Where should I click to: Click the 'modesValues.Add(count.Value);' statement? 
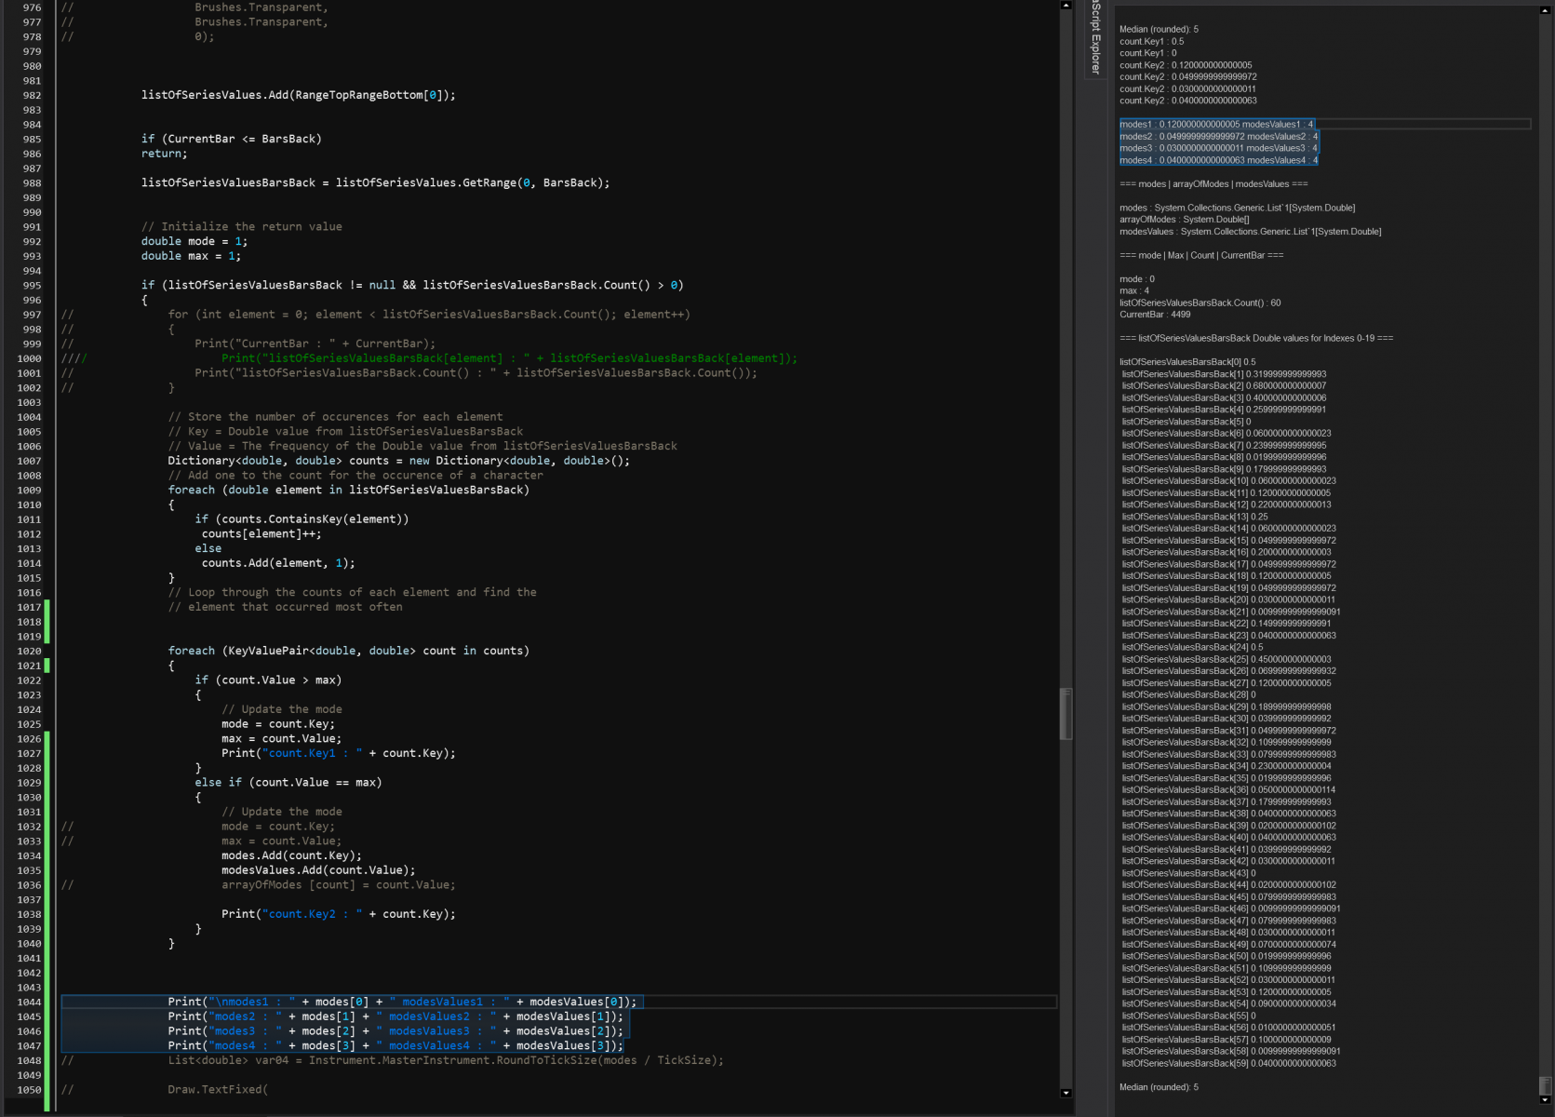pos(318,870)
